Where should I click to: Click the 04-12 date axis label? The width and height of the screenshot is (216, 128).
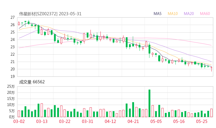pyautogui.click(x=110, y=121)
